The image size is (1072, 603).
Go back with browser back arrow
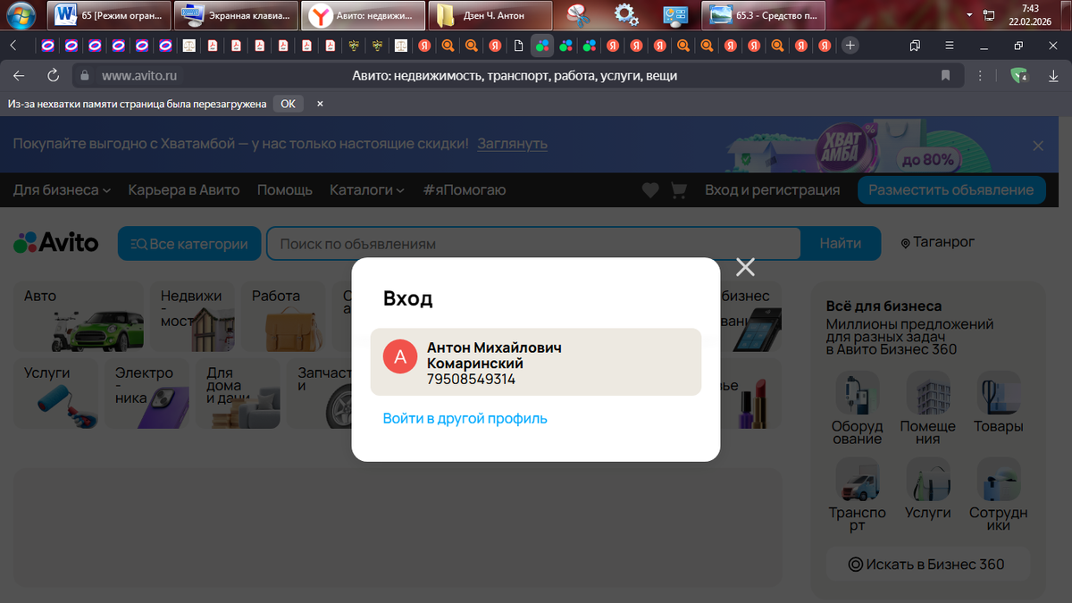19,76
